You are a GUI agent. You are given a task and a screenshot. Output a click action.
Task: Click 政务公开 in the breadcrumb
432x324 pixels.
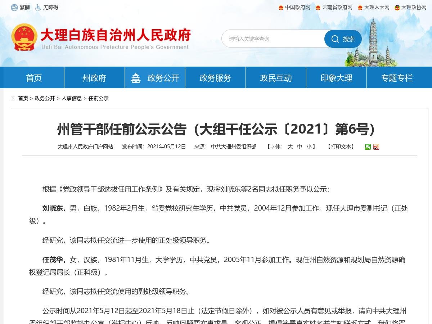point(45,98)
